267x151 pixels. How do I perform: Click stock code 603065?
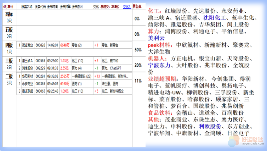pyautogui.click(x=40, y=91)
